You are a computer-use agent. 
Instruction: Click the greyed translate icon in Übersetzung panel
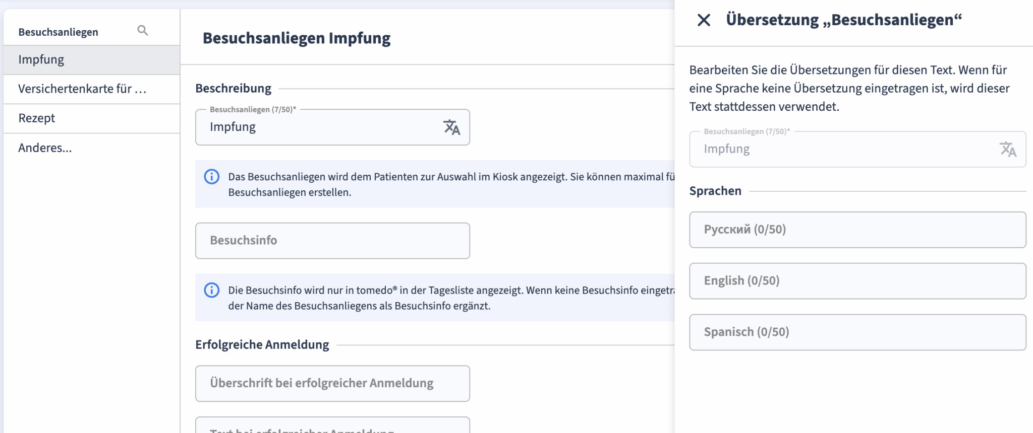(1007, 149)
